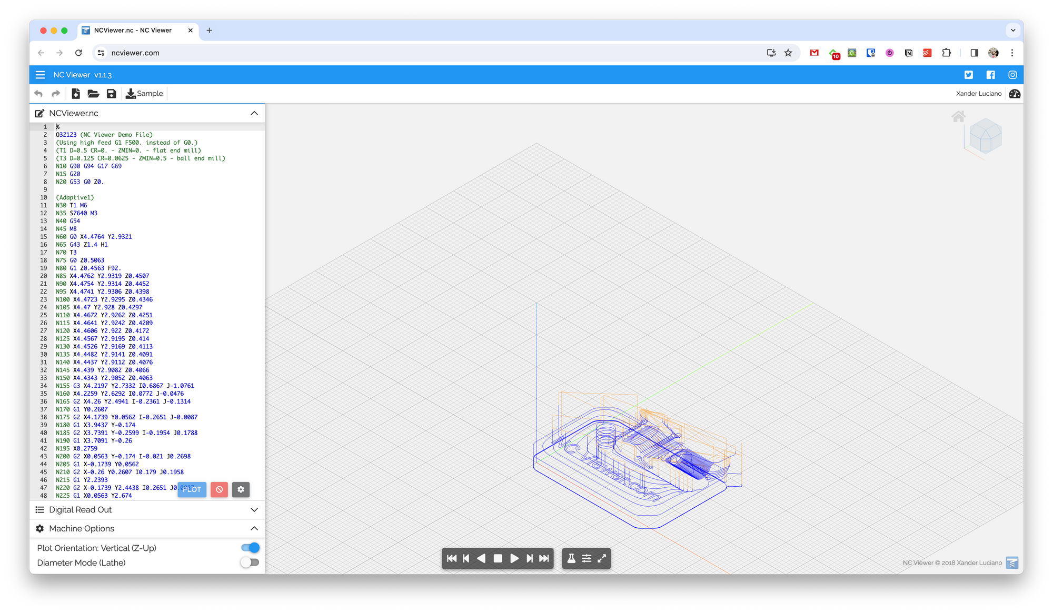
Task: Save the file using floppy disk icon
Action: (x=111, y=94)
